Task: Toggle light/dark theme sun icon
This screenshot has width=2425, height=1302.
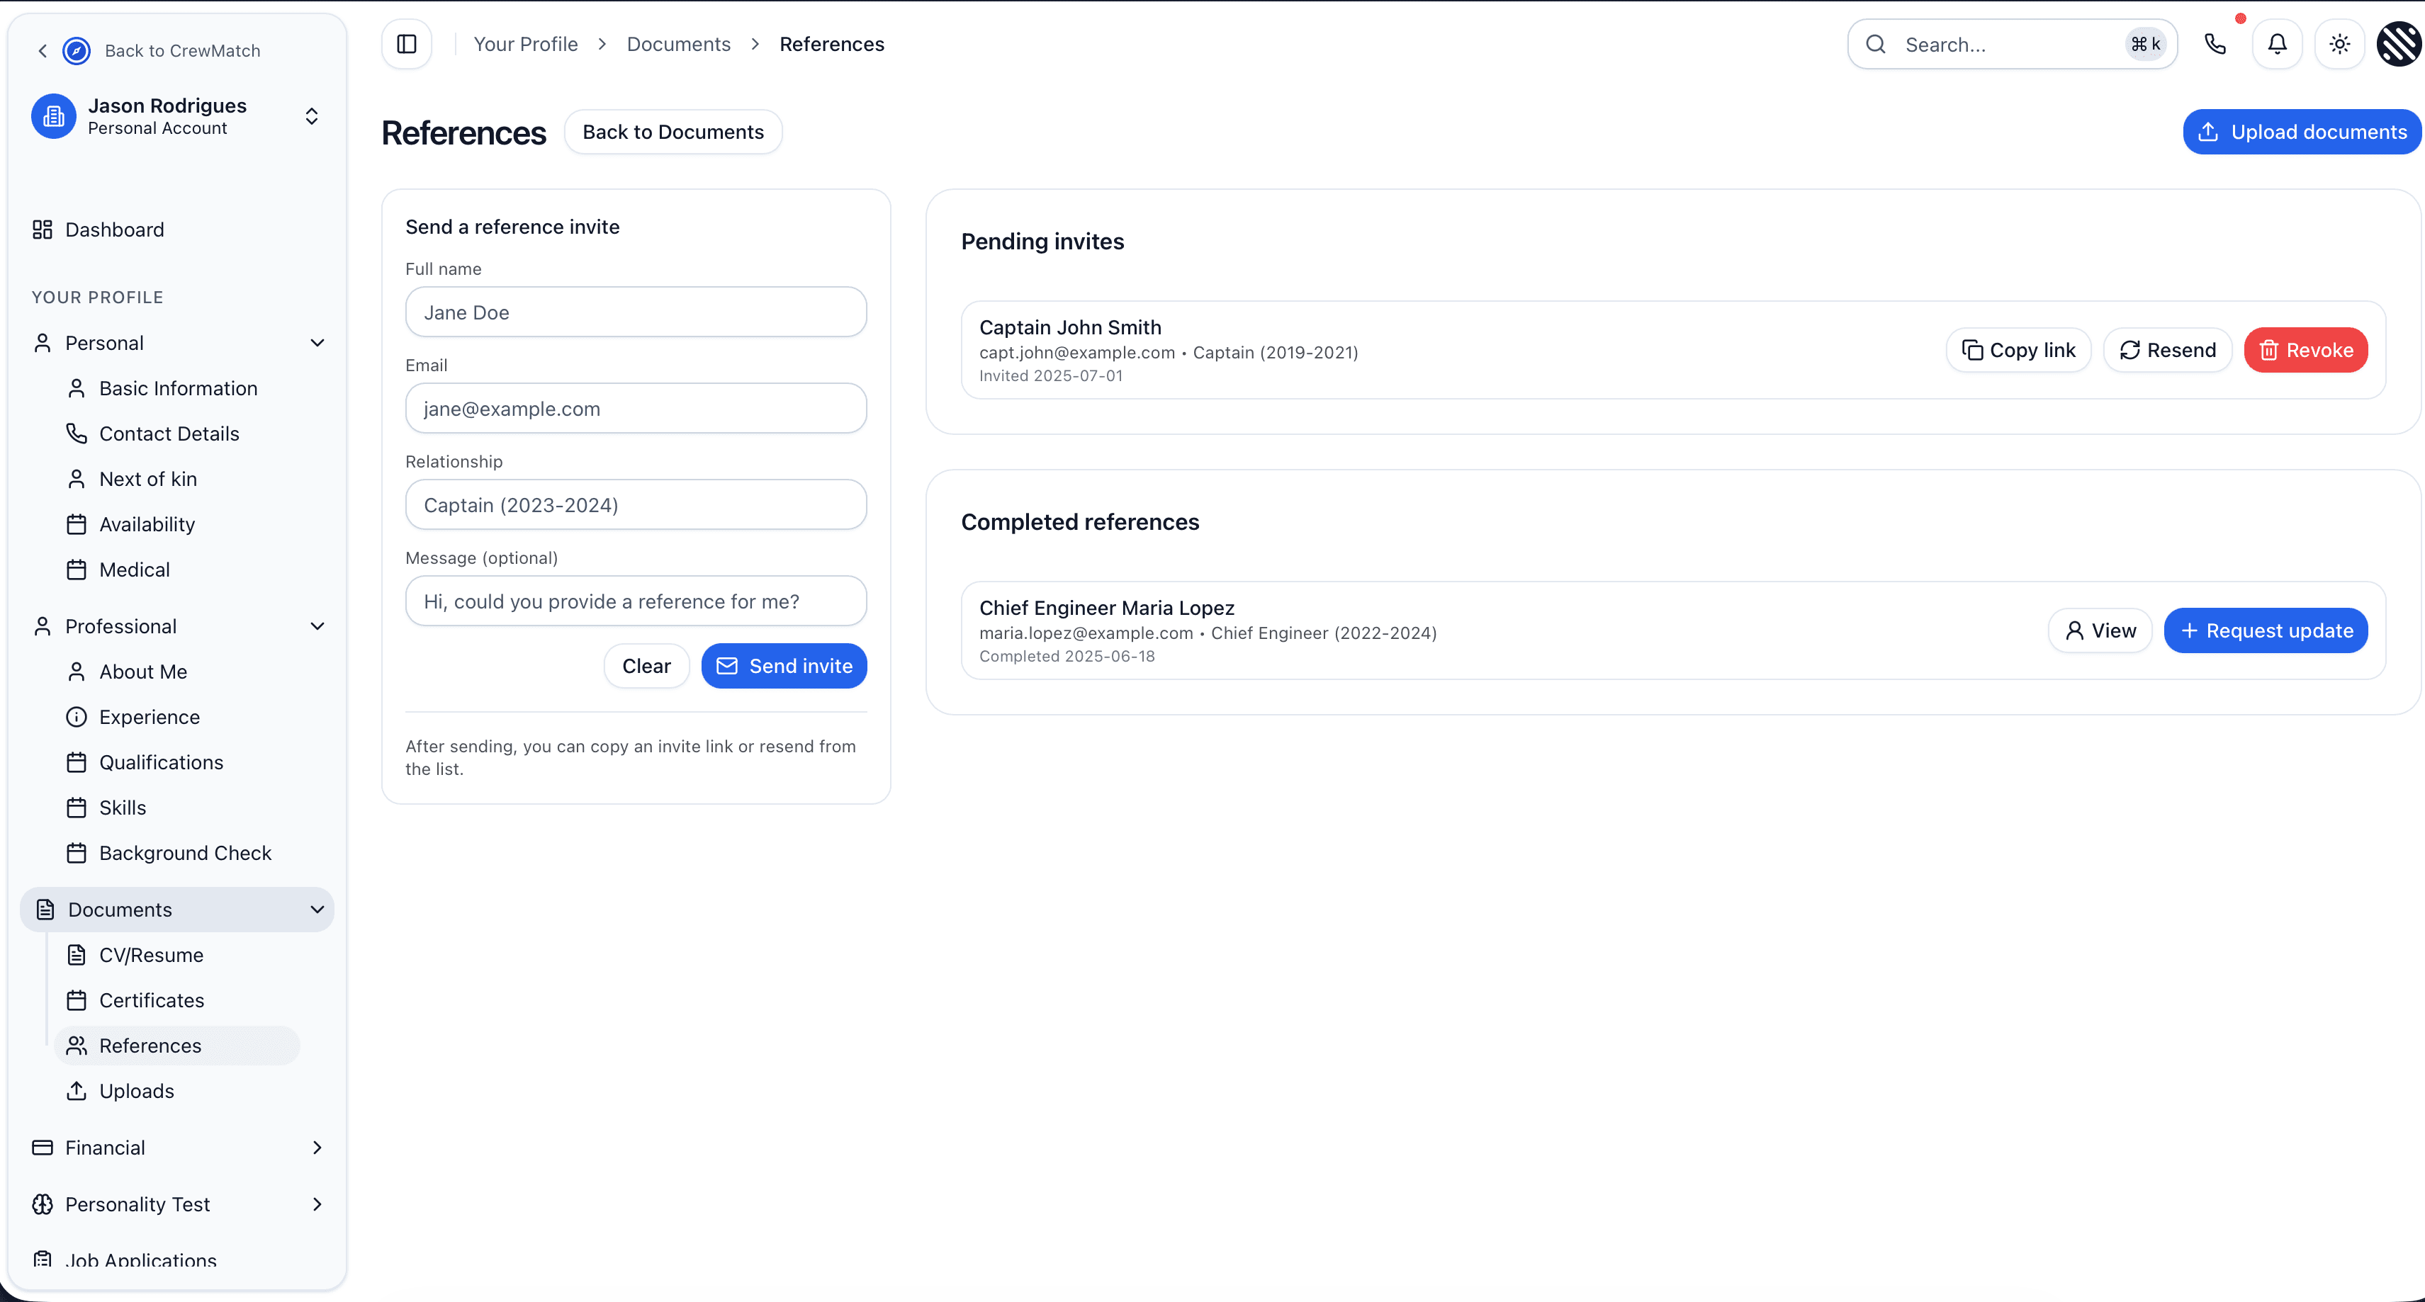Action: 2339,44
